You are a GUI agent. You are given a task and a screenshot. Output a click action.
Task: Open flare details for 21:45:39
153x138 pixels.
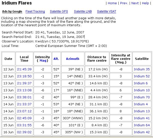click(x=24, y=69)
